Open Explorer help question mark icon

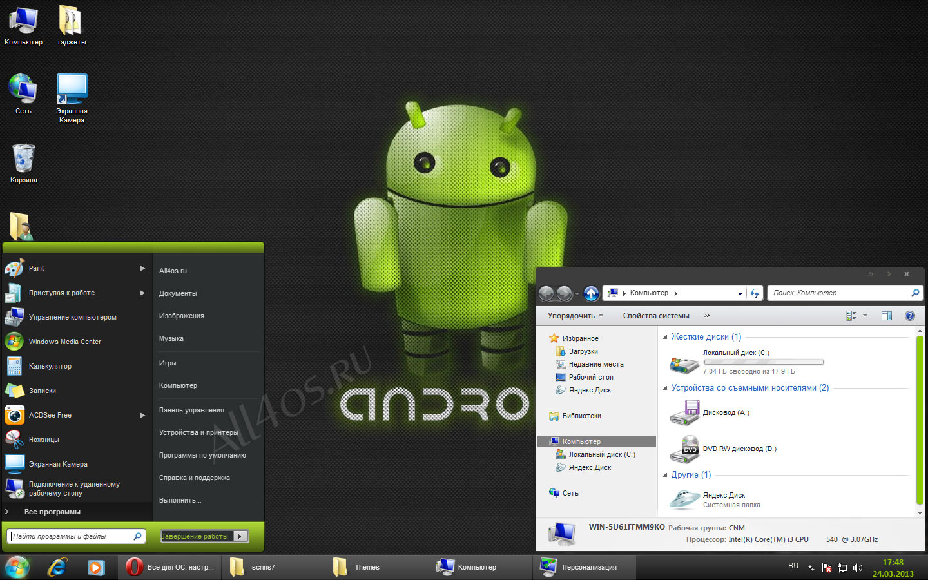click(909, 316)
